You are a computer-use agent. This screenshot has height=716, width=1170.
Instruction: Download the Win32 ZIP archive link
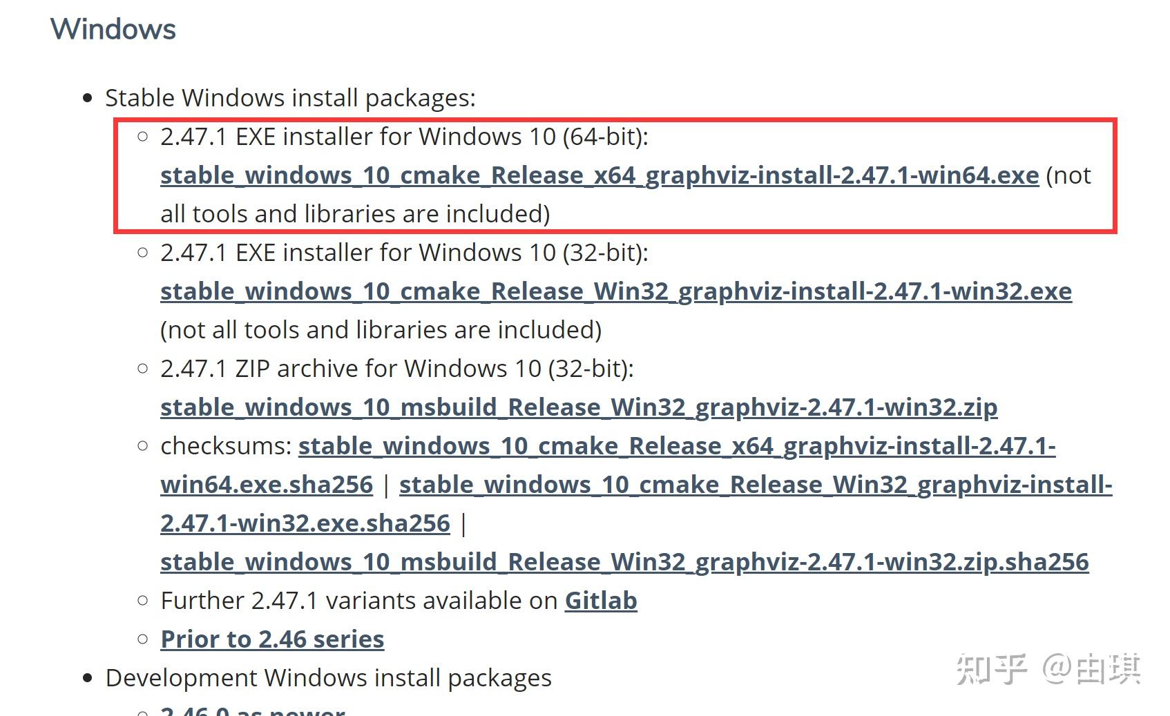(x=578, y=407)
